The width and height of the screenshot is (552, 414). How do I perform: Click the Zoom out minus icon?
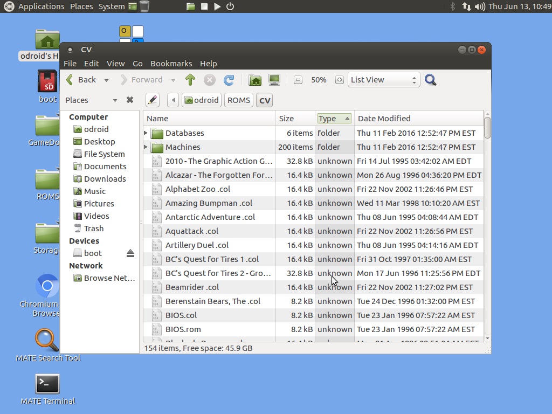pyautogui.click(x=298, y=80)
